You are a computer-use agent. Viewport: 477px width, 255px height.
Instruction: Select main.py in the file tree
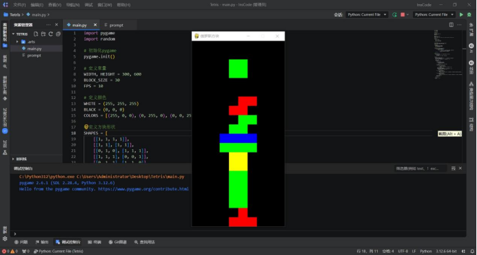37,49
